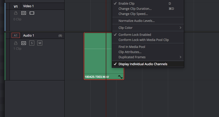Select the A1 destination control
This screenshot has width=219, height=117.
pyautogui.click(x=16, y=35)
